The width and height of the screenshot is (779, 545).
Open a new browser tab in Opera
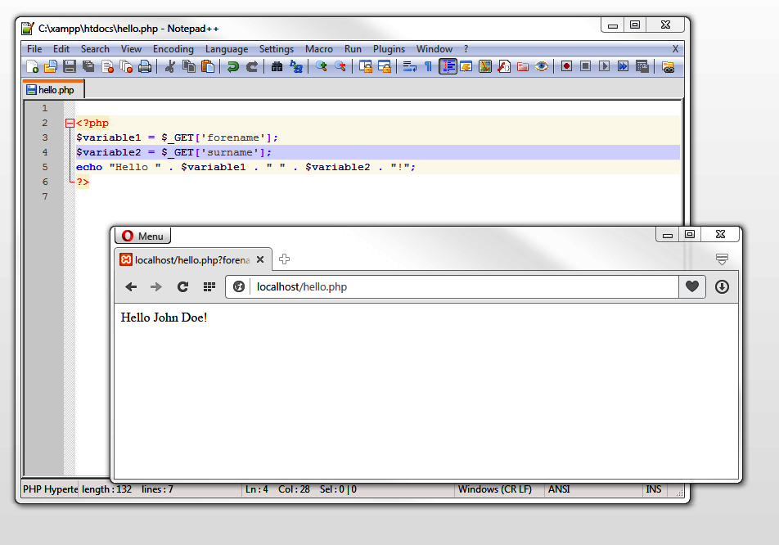(x=284, y=259)
